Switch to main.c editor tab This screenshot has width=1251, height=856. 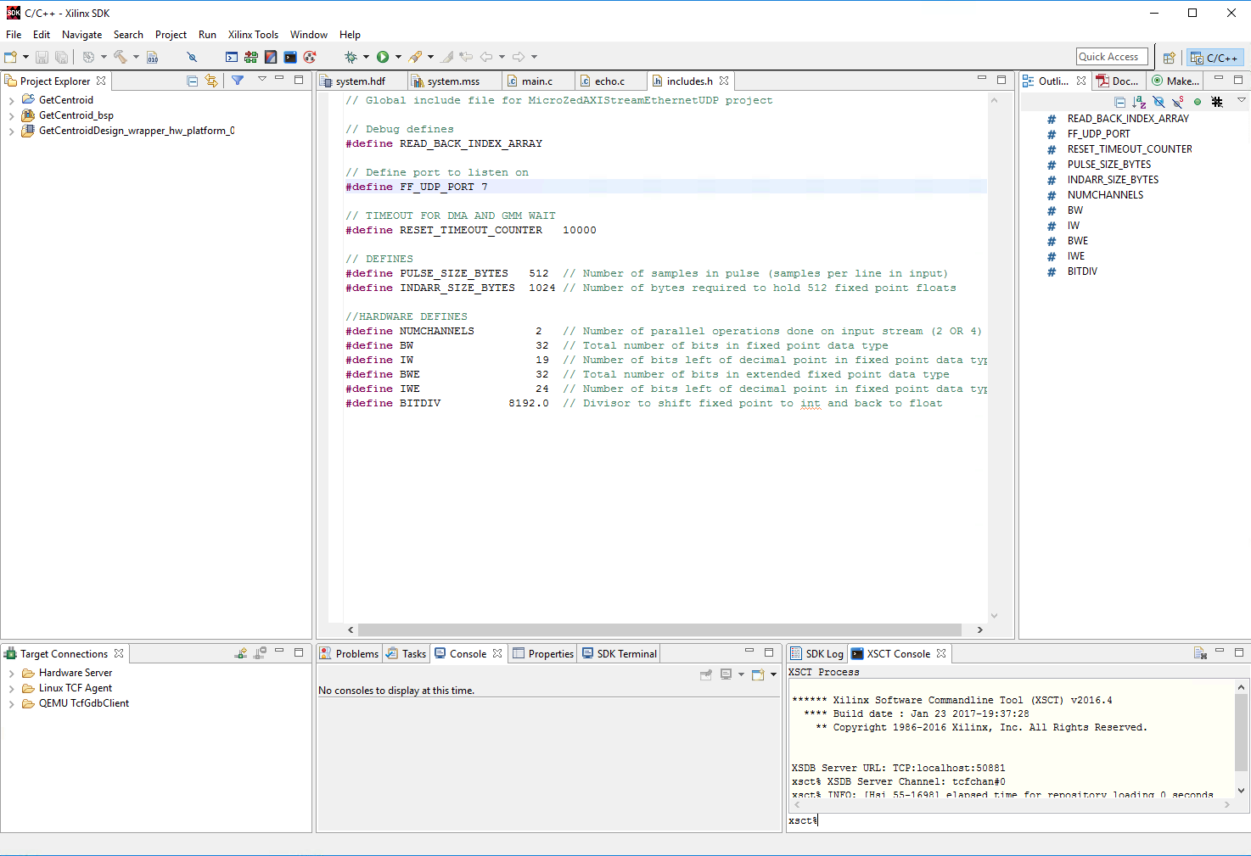tap(536, 81)
